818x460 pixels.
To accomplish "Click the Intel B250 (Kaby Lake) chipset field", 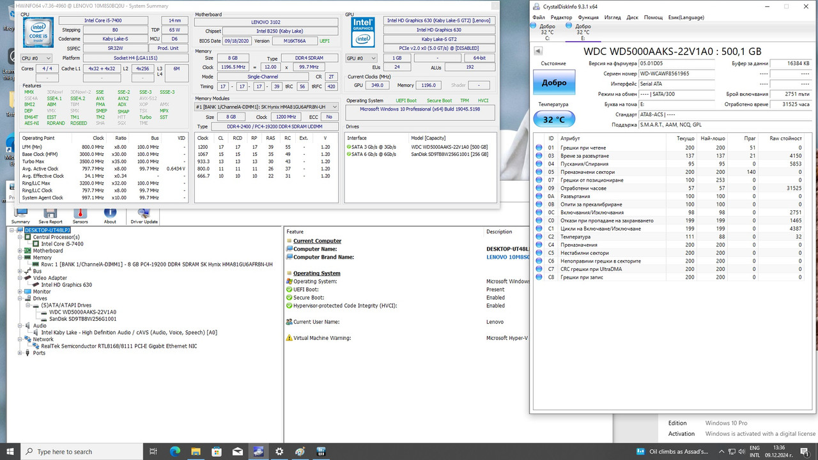I will 281,31.
